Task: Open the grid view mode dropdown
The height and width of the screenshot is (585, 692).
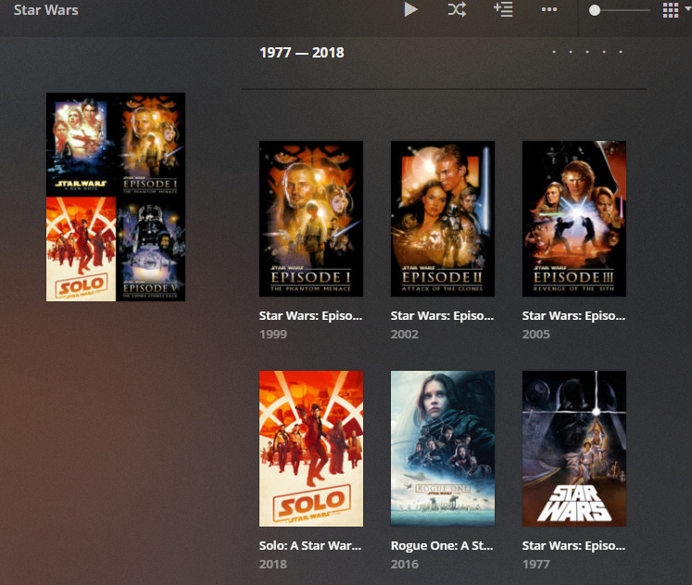Action: click(676, 9)
